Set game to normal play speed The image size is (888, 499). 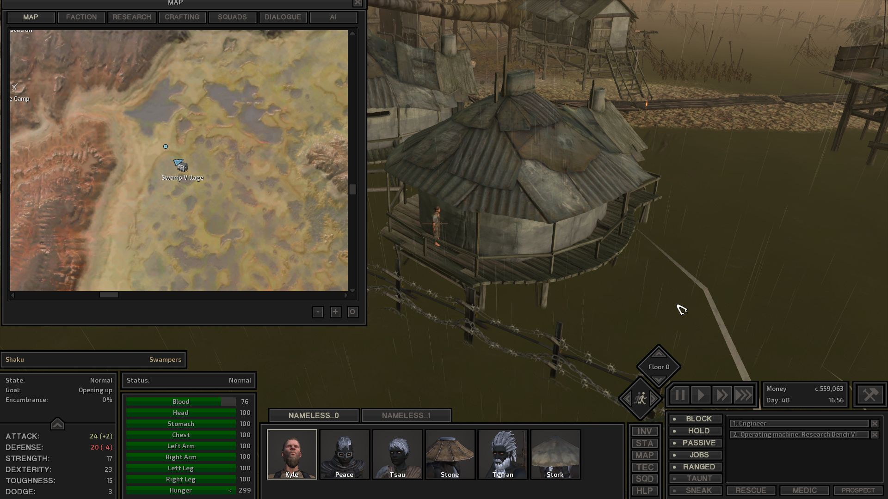[701, 395]
